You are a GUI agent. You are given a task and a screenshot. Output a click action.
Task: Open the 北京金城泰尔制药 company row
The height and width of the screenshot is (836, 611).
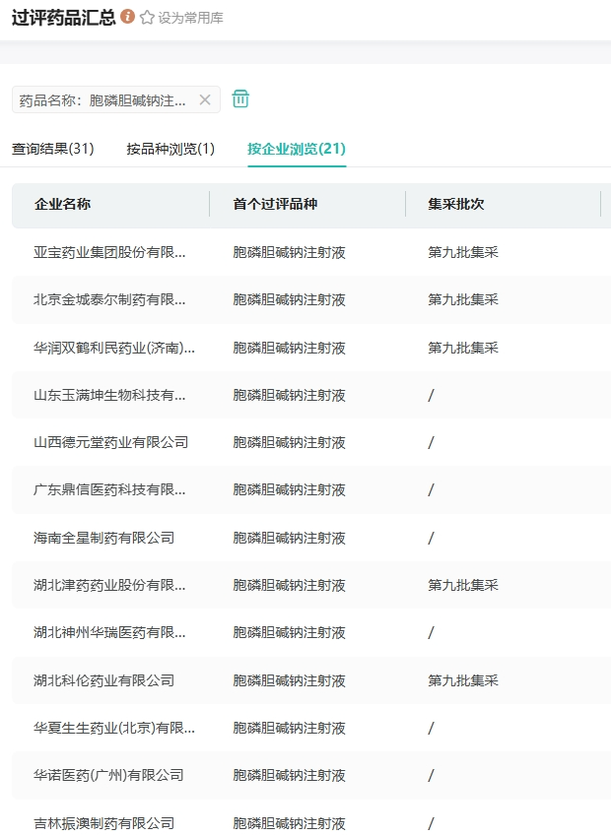109,299
